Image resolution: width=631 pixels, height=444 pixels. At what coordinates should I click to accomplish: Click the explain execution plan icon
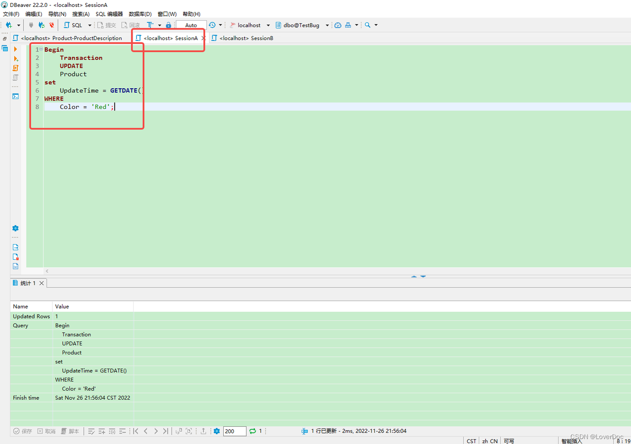pos(15,77)
